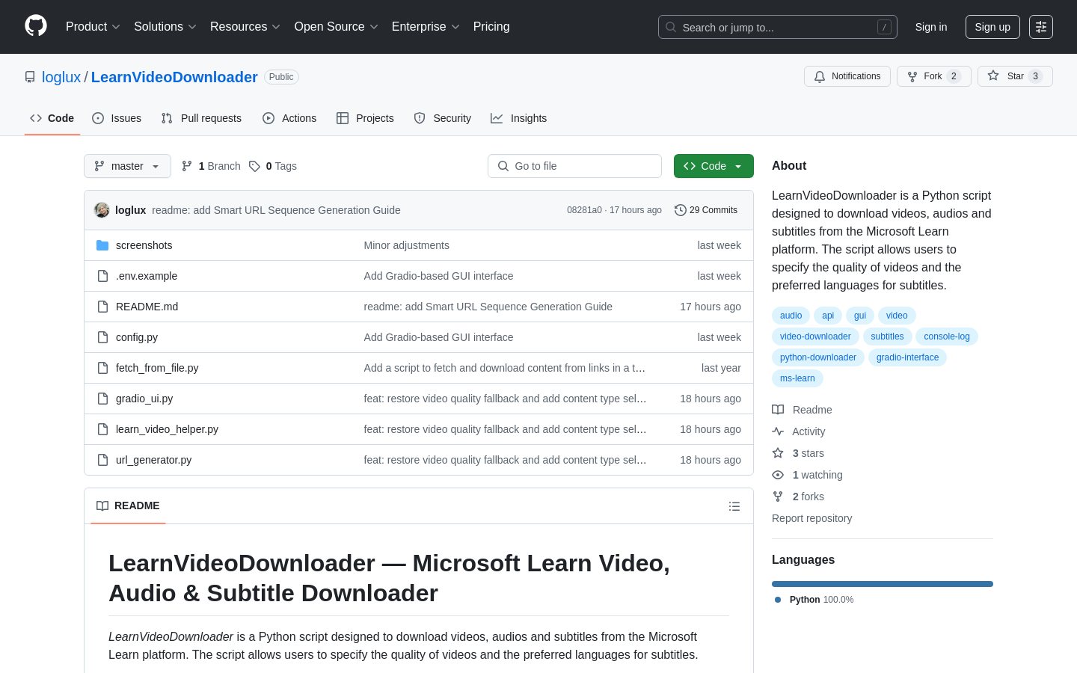Select the README tab heading
1077x673 pixels.
tap(128, 506)
